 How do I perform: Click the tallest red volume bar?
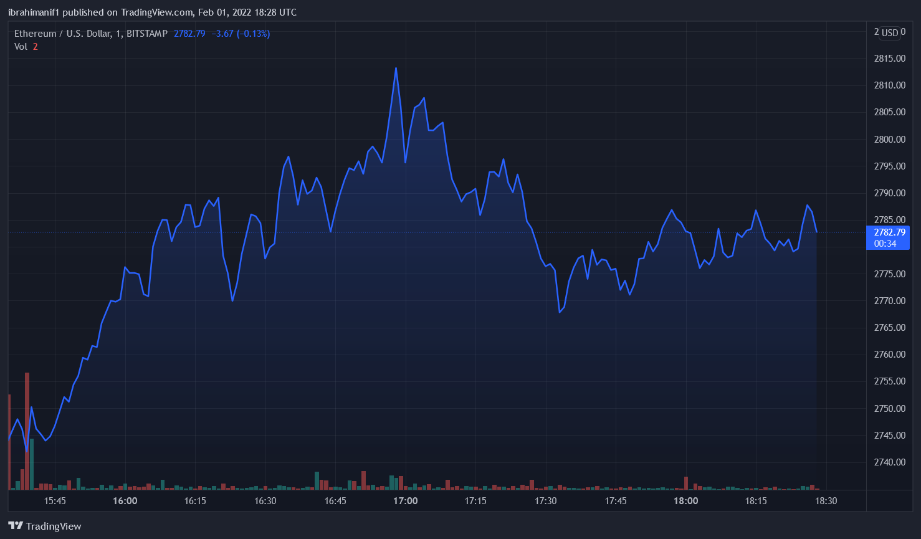point(27,430)
